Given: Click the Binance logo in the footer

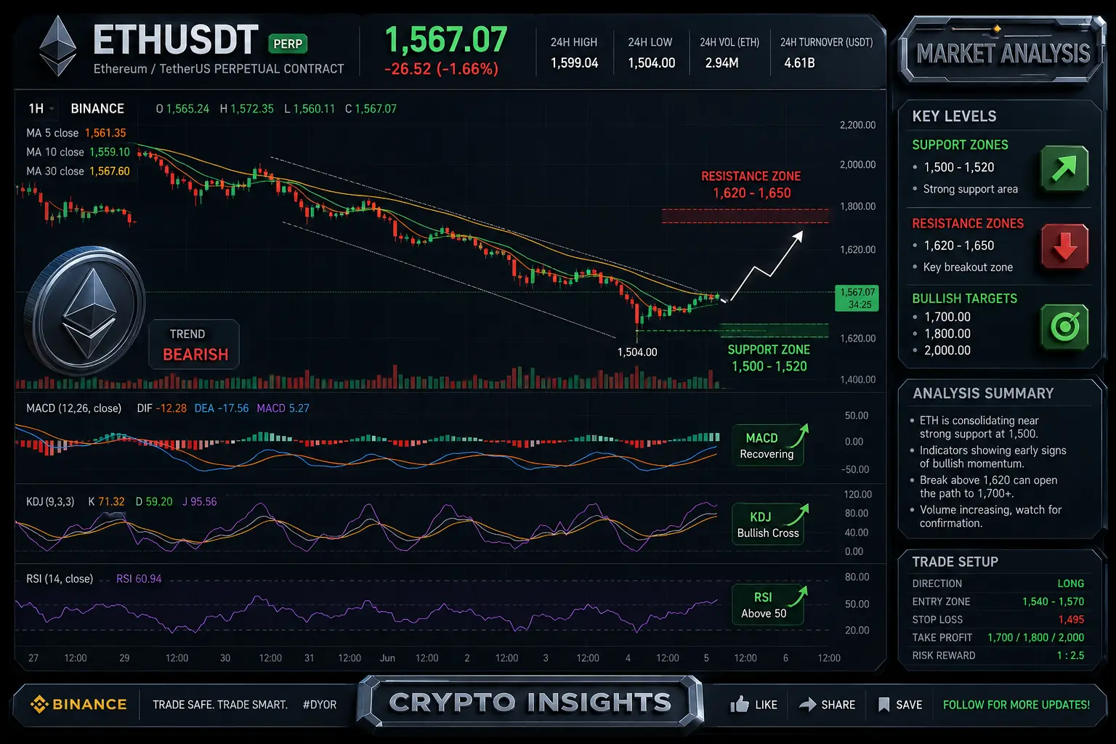Looking at the screenshot, I should 78,704.
